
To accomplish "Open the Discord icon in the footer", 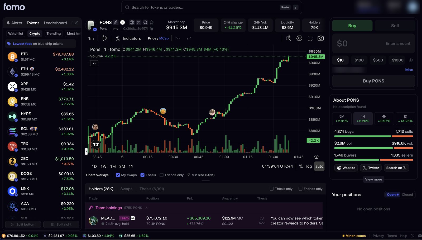I will click(x=420, y=236).
